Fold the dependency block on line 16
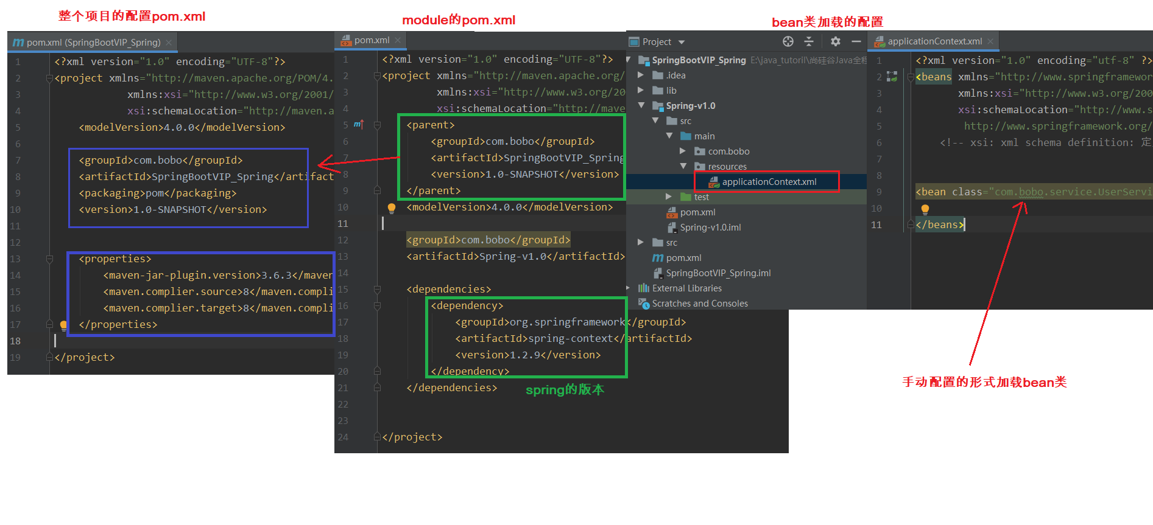The width and height of the screenshot is (1153, 525). (377, 306)
